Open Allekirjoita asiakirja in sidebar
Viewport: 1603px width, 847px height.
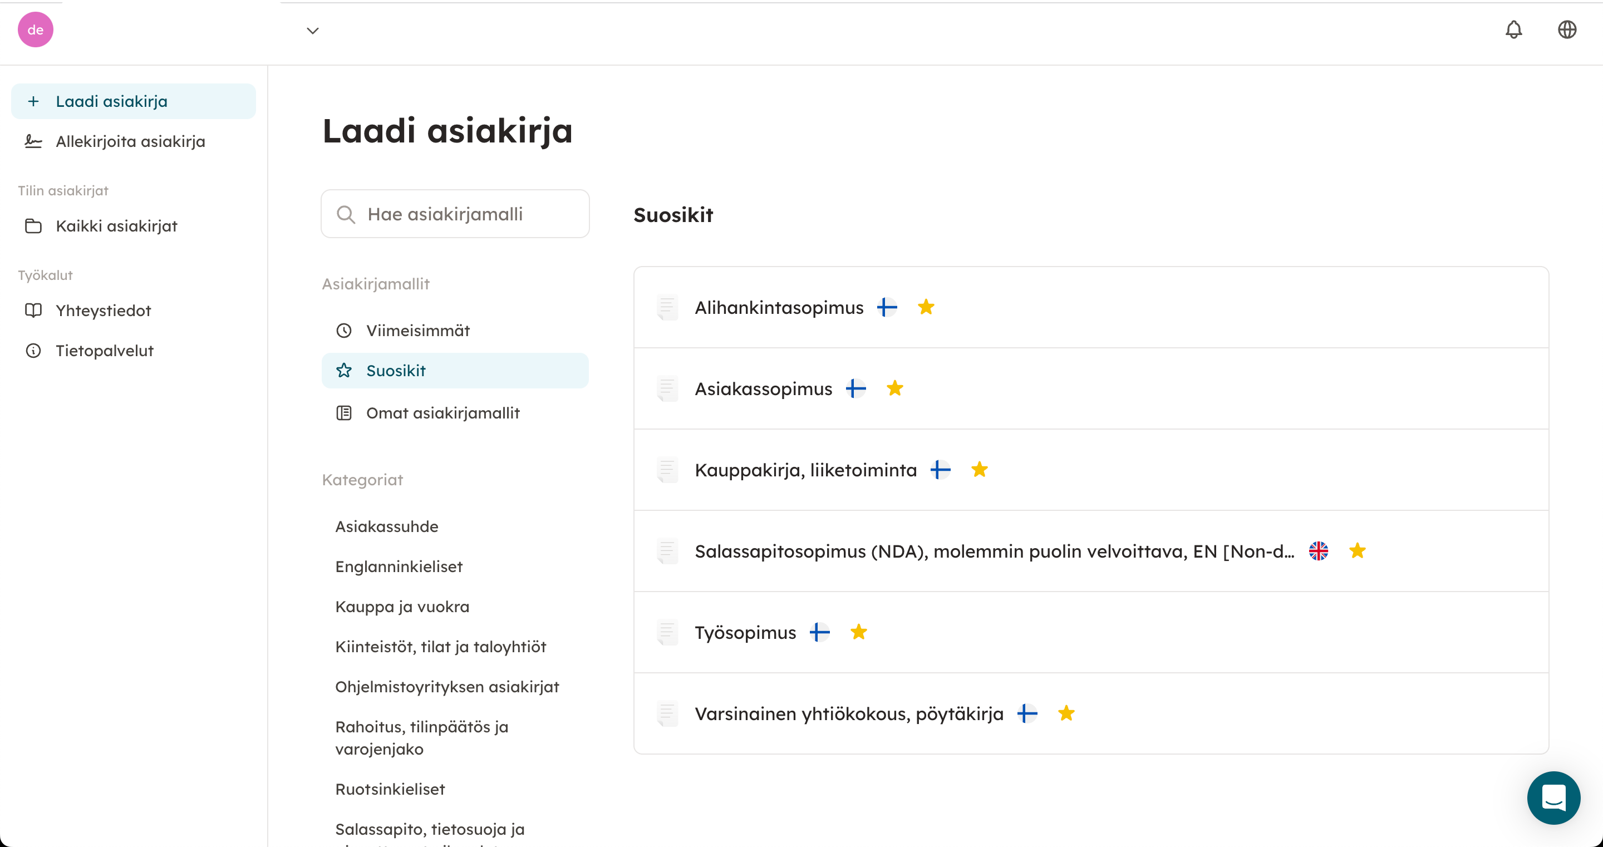click(130, 141)
